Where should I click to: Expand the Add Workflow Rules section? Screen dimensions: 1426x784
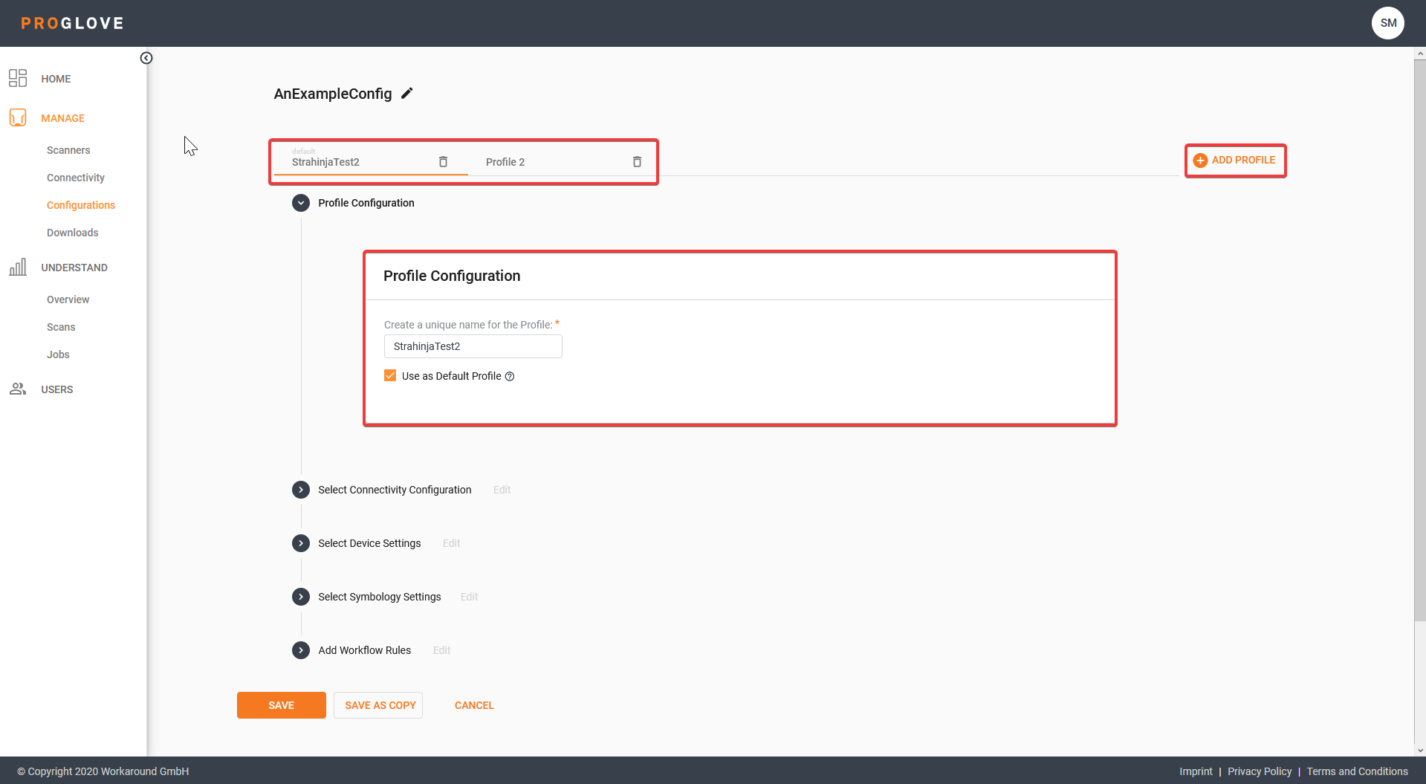(301, 650)
